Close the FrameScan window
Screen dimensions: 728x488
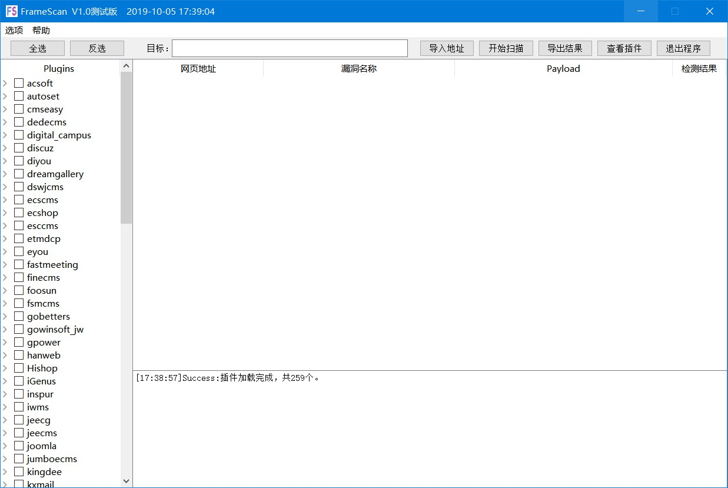click(x=710, y=11)
